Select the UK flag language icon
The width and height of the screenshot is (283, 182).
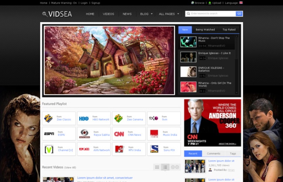[241, 3]
